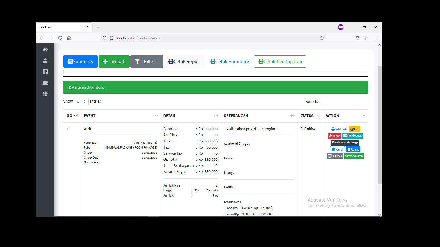
Task: Click the browser reload icon
Action: tap(60, 38)
